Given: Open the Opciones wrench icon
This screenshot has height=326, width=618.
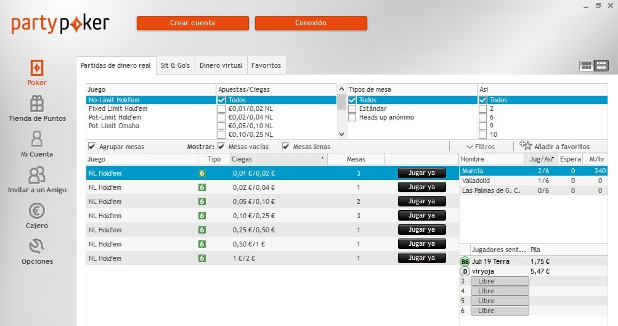Looking at the screenshot, I should 36,247.
